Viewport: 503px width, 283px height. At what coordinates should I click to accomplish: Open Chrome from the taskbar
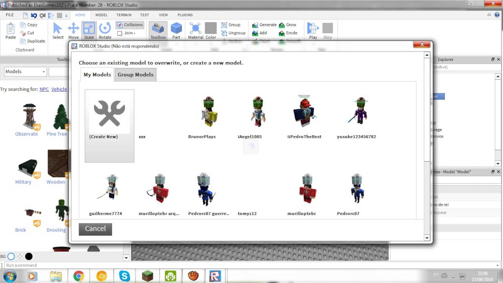78,276
